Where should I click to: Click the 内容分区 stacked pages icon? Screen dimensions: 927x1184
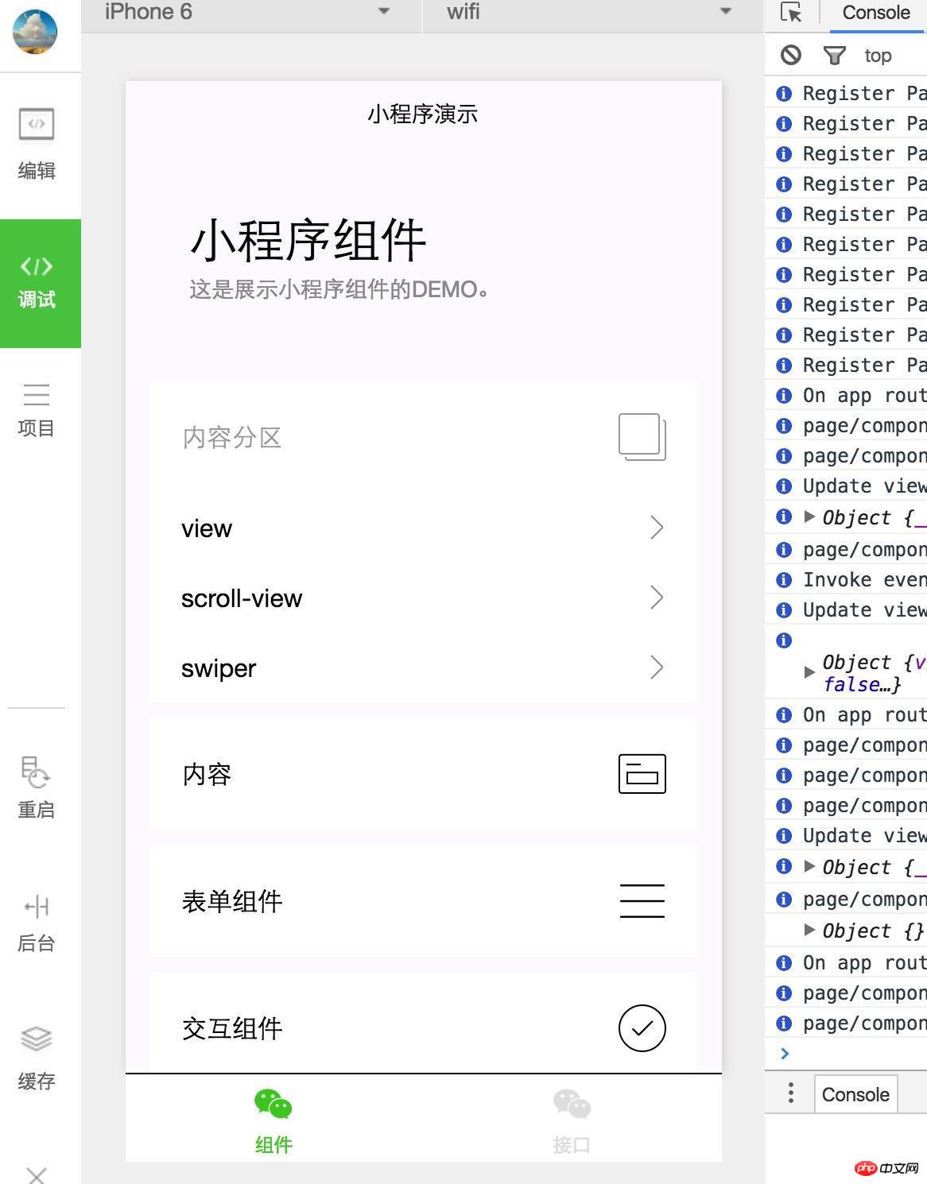[x=641, y=435]
